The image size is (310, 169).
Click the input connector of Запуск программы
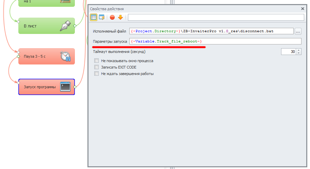[x=18, y=83]
